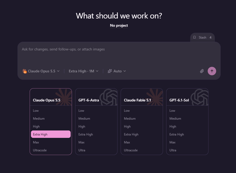
Task: Click the Stash bookmark icon
Action: [194, 37]
